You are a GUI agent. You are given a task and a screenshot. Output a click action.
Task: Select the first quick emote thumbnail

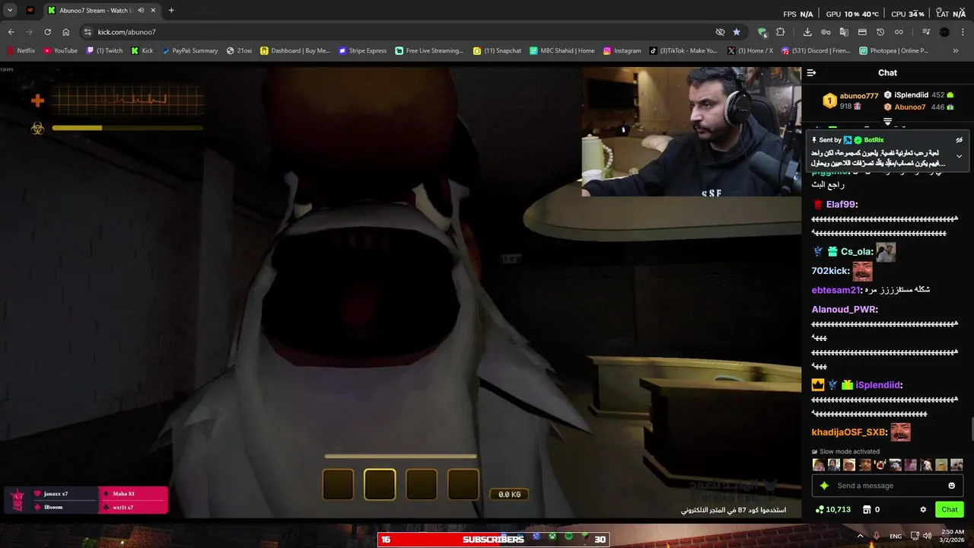click(x=819, y=465)
